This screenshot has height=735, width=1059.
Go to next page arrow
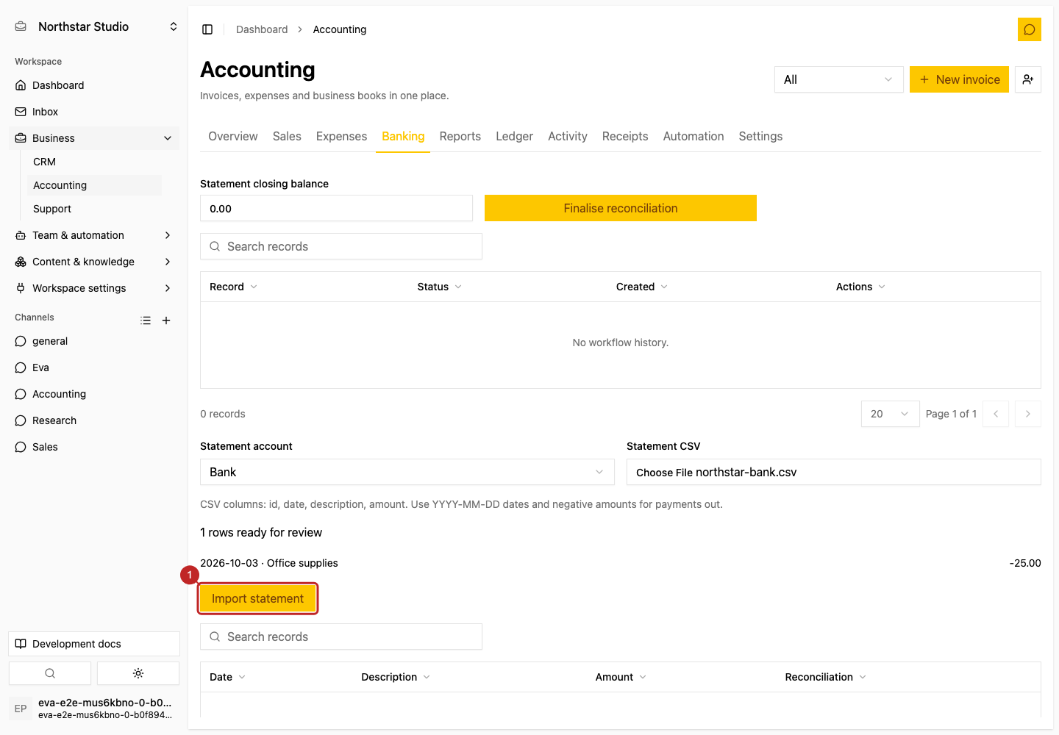click(1027, 414)
